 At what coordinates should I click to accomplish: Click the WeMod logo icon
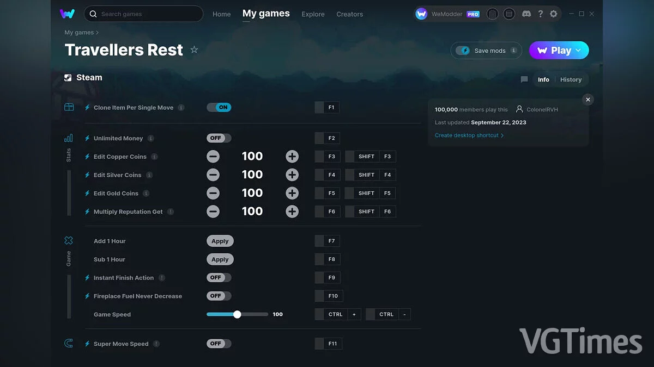click(x=67, y=14)
